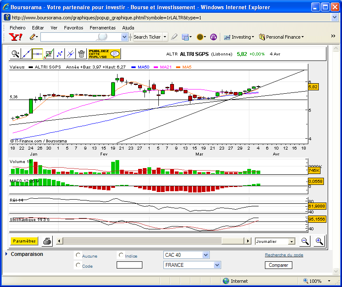Click the 5,82 yellow price tag
This screenshot has height=287, width=342.
click(313, 87)
